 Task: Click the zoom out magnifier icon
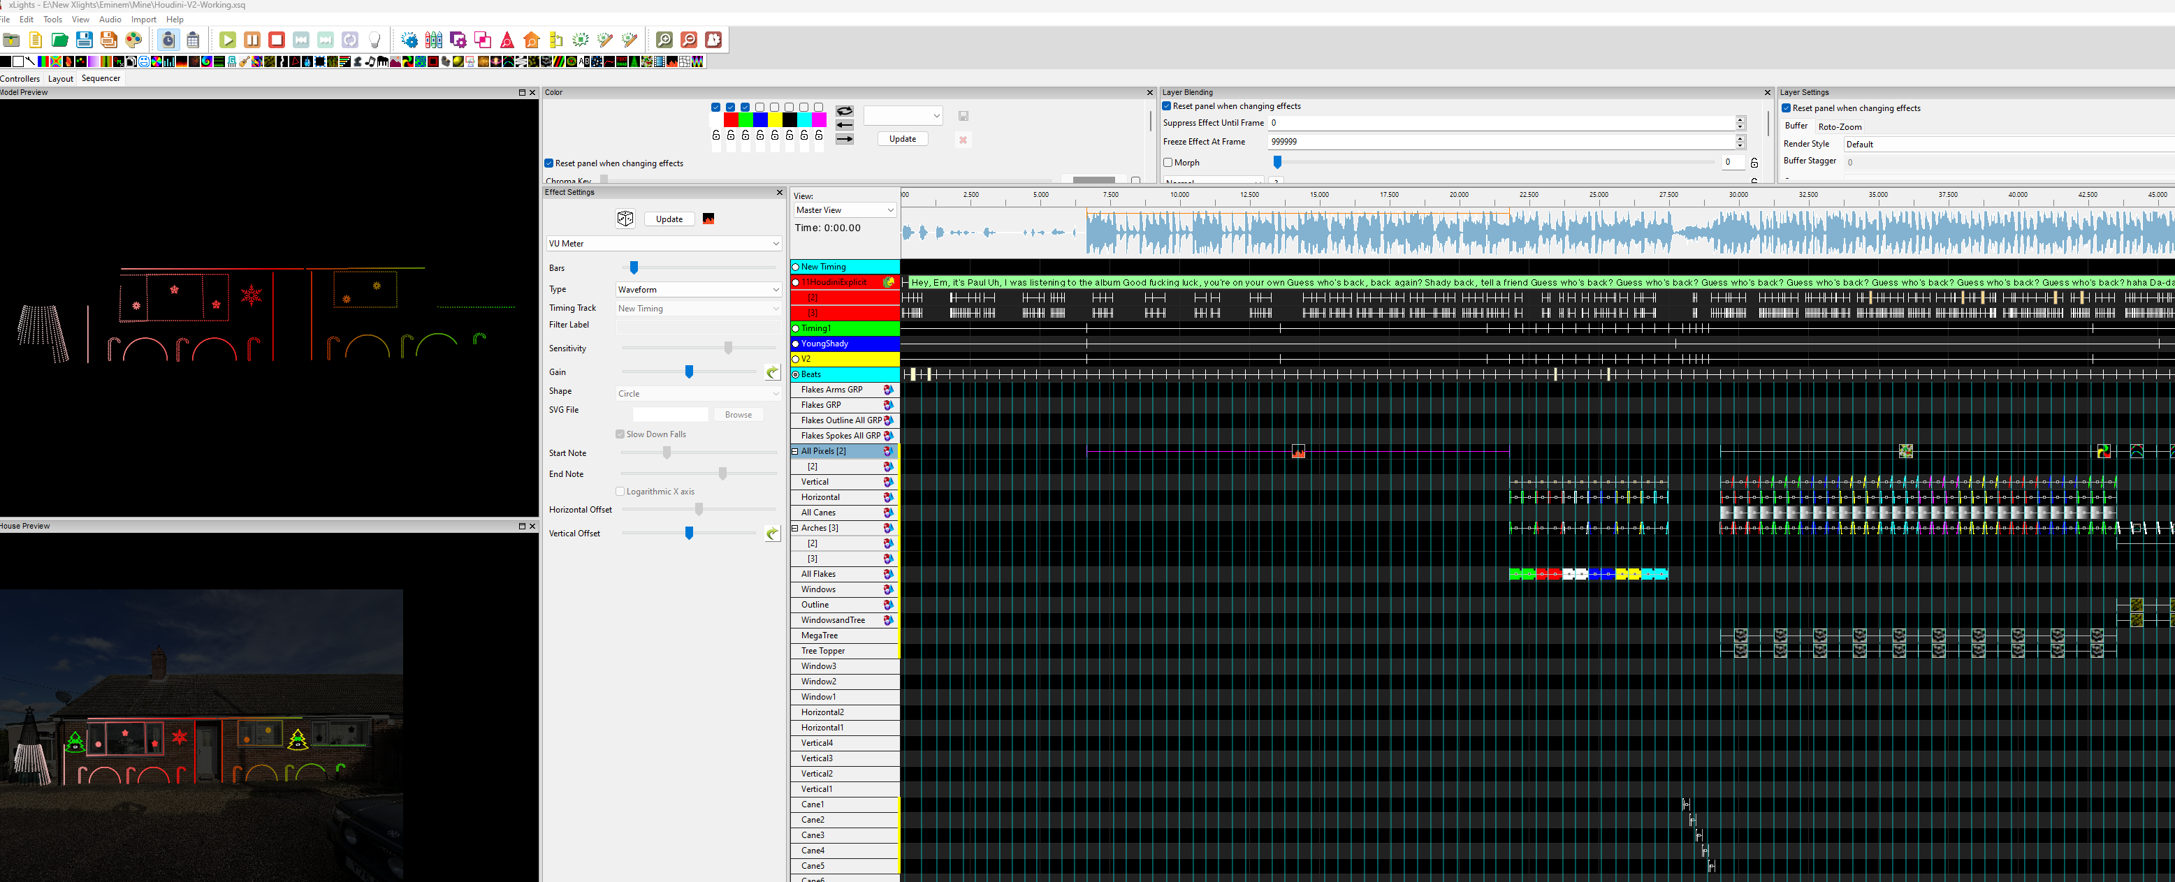[688, 40]
